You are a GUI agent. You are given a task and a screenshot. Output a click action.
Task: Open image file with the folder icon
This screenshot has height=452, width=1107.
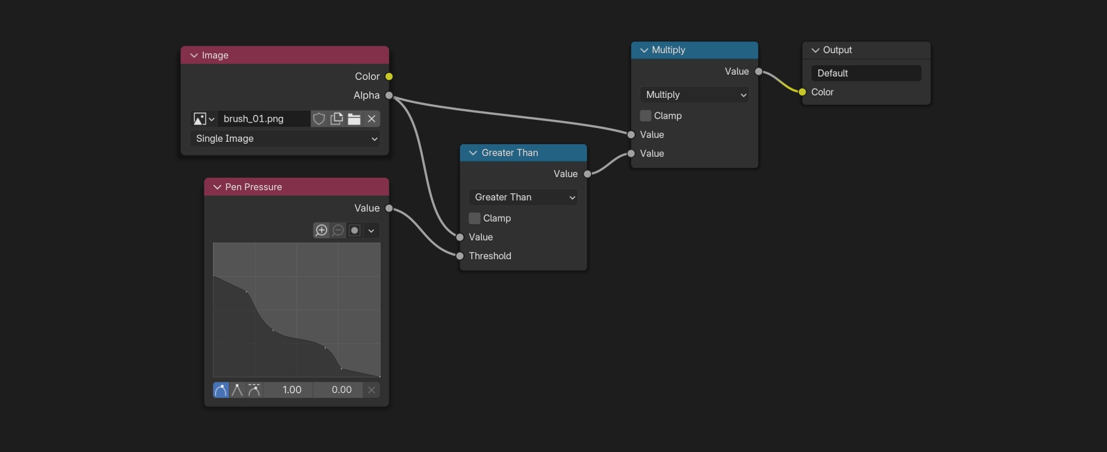[x=354, y=119]
